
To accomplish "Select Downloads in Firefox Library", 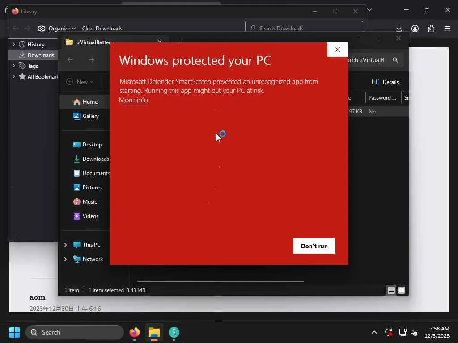I will pos(37,55).
